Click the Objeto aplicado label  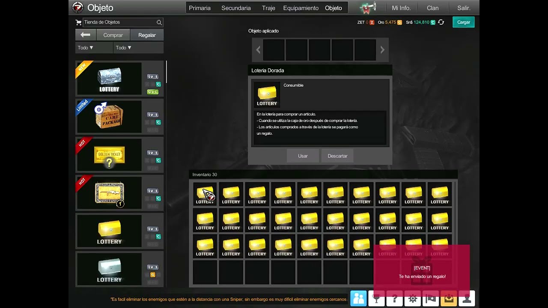point(263,31)
